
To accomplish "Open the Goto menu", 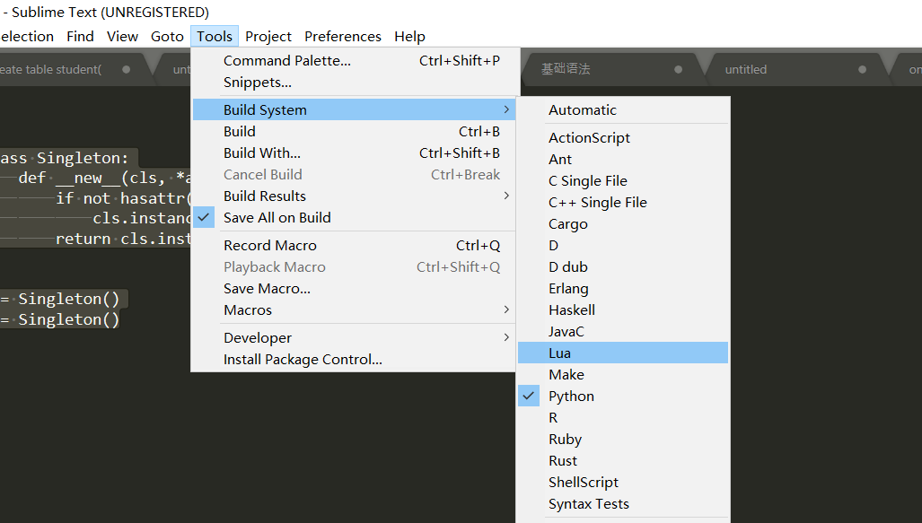I will coord(167,37).
